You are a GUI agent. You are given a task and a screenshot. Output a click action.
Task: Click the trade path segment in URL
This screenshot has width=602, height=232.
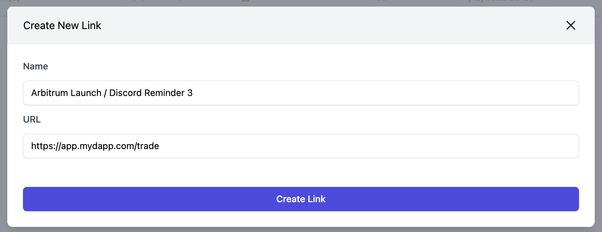pos(148,146)
